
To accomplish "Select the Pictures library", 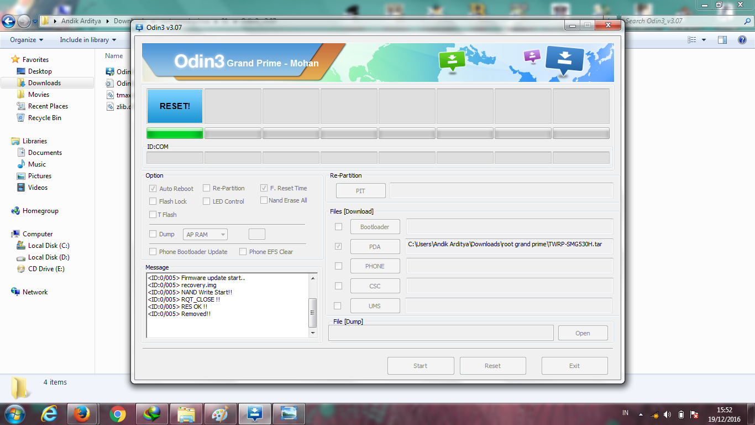I will coord(40,176).
